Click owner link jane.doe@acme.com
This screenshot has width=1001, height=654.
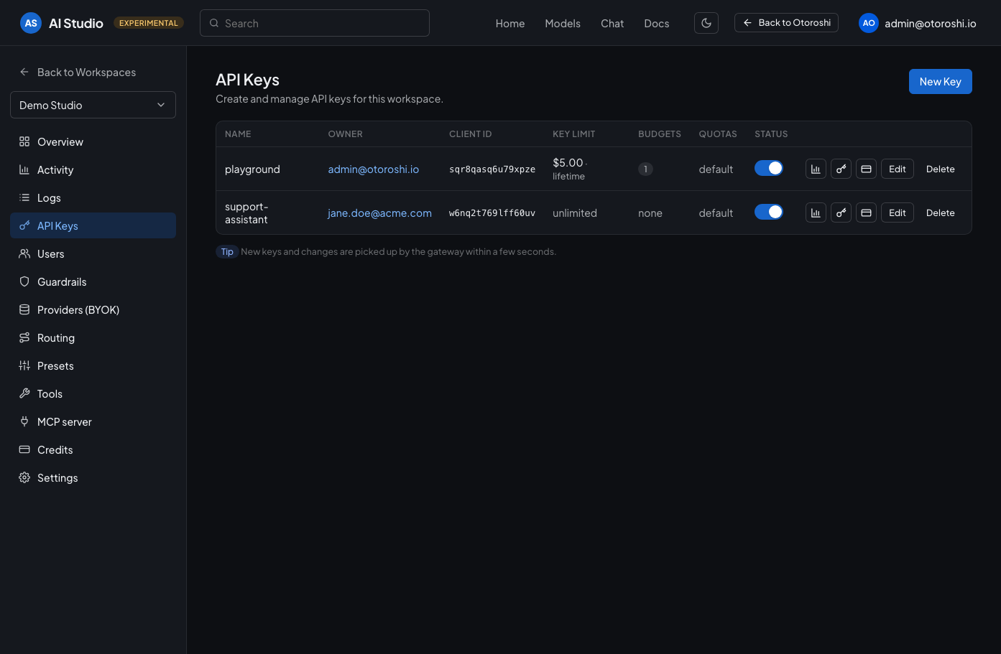[x=379, y=212]
